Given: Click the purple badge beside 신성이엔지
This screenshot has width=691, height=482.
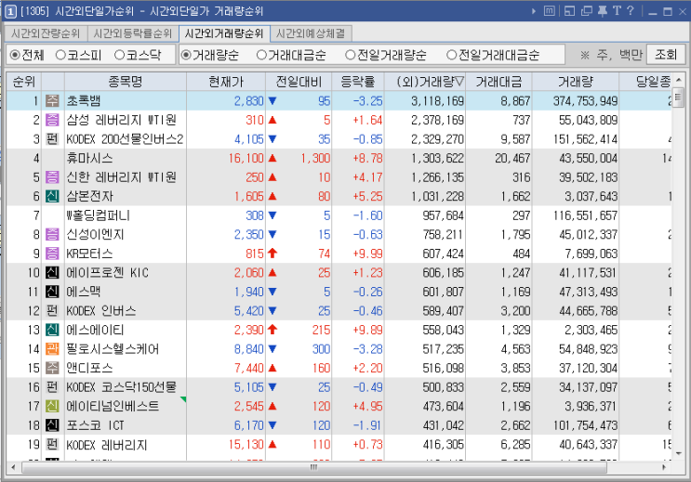Looking at the screenshot, I should tap(52, 235).
